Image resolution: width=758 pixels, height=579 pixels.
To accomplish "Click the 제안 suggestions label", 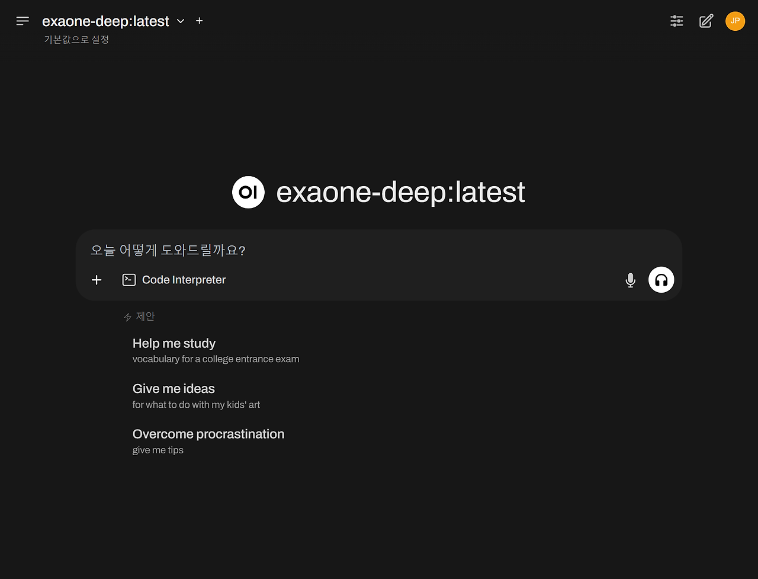I will (x=145, y=316).
